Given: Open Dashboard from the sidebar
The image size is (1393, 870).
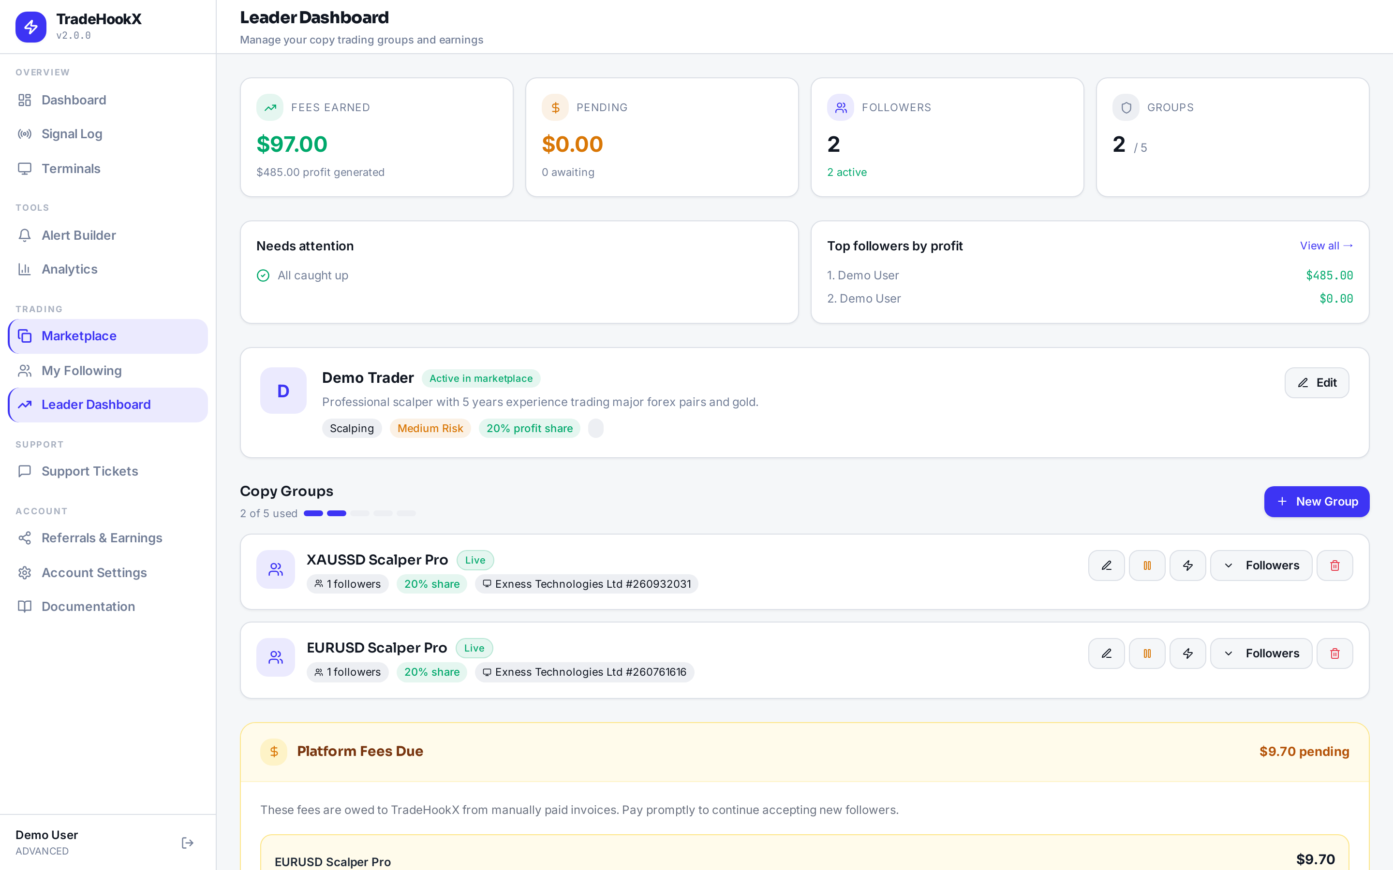Looking at the screenshot, I should click(108, 100).
